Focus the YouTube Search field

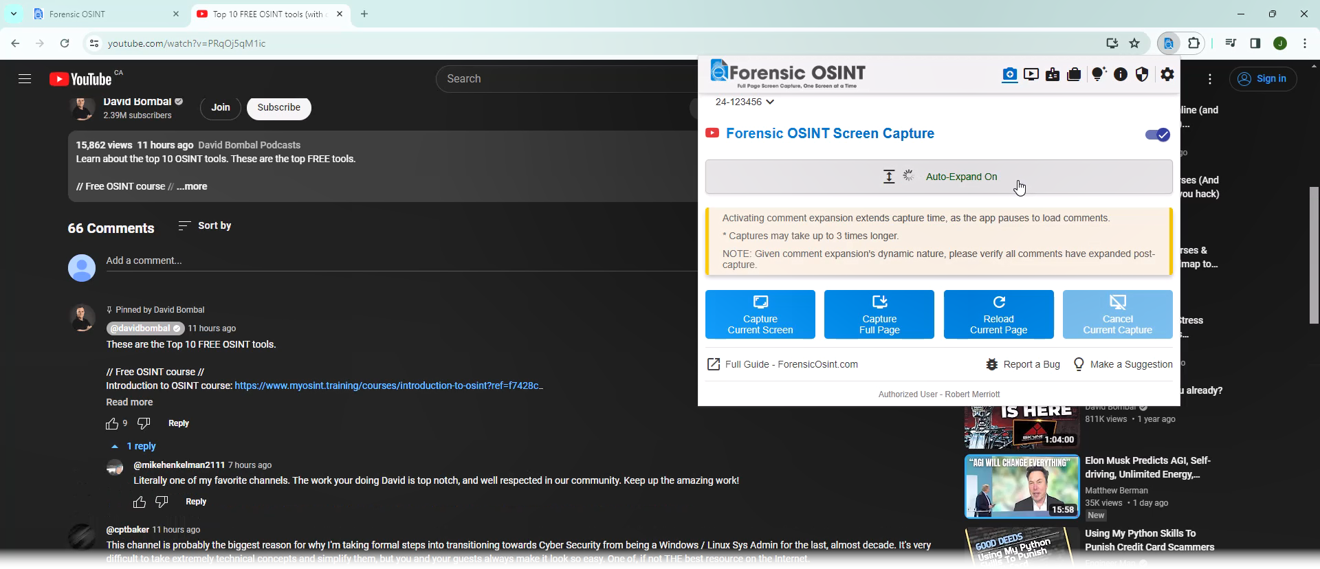[x=567, y=79]
